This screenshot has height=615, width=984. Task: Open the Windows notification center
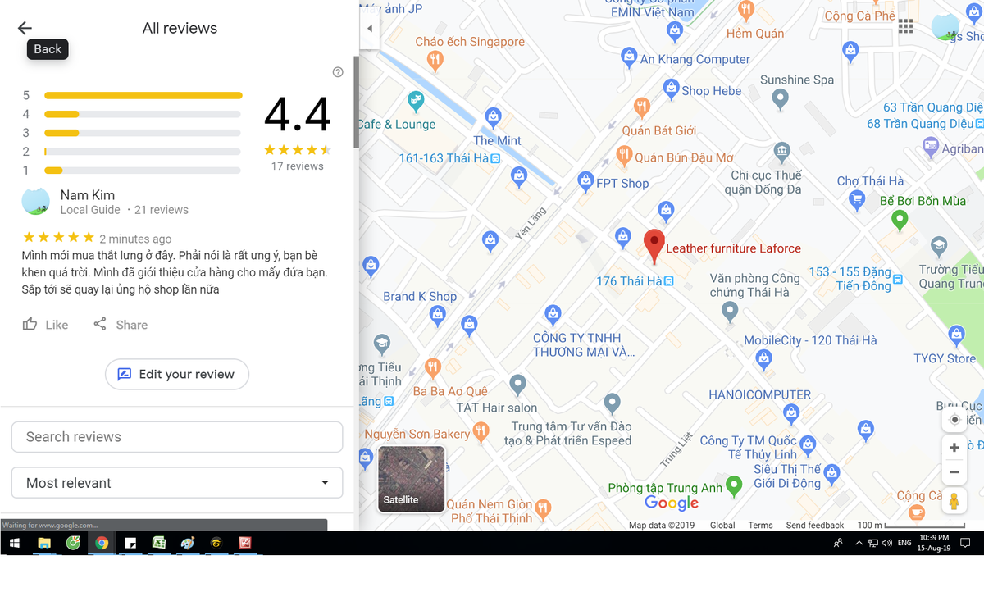click(x=966, y=543)
